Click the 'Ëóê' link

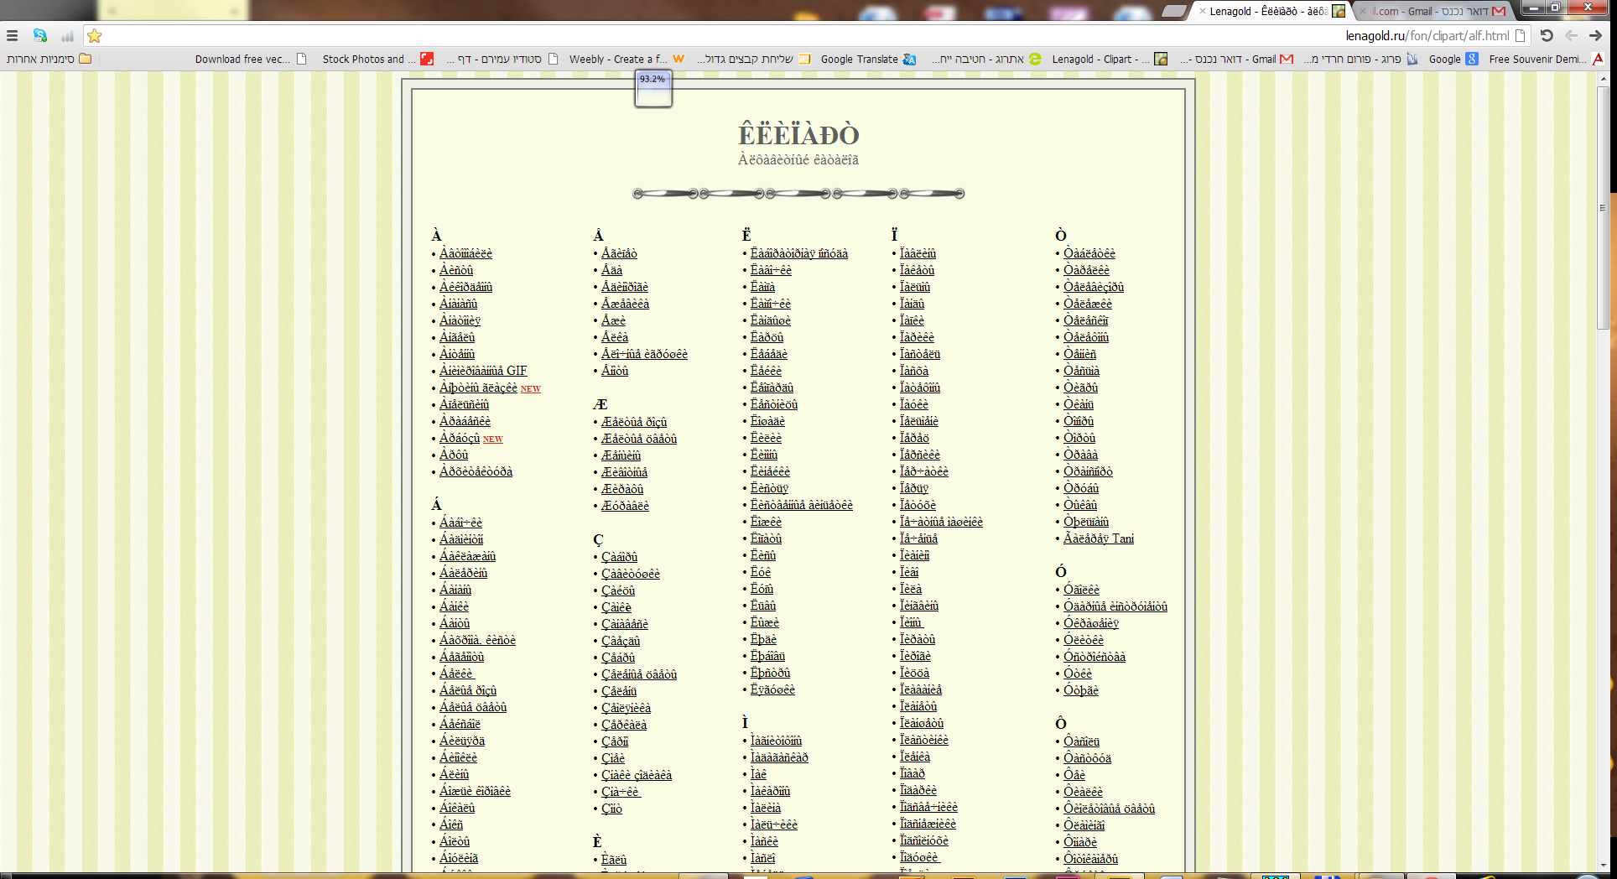coord(761,572)
